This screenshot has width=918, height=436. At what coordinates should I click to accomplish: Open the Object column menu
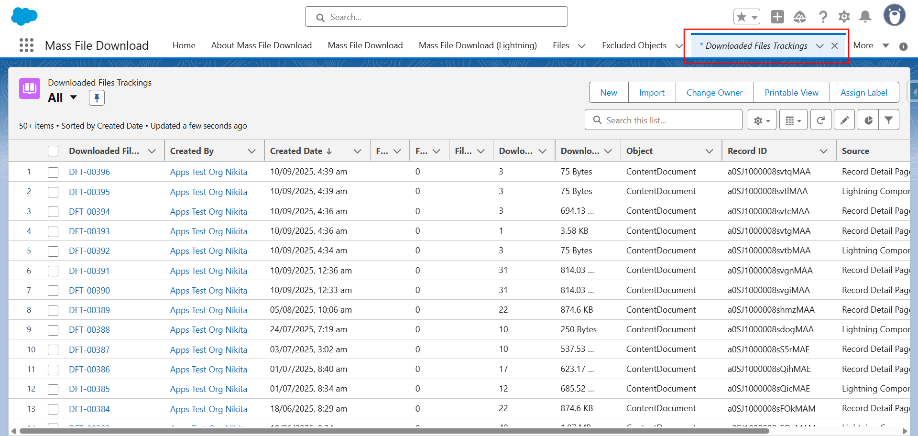coord(709,151)
